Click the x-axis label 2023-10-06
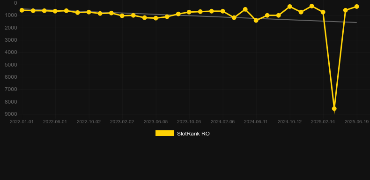370x180 pixels. pos(189,122)
